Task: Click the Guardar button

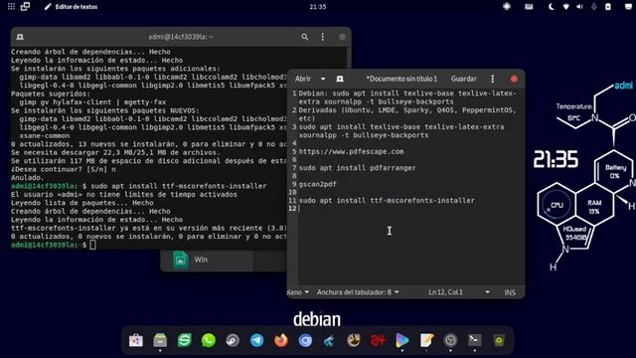Action: 464,79
